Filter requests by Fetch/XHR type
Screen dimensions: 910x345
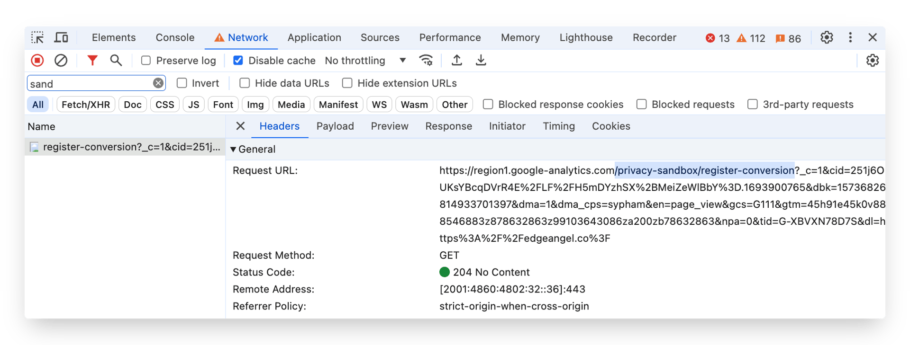[85, 105]
